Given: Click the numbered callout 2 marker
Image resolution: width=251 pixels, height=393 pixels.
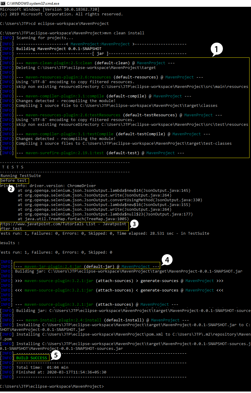Looking at the screenshot, I should click(x=11, y=189).
